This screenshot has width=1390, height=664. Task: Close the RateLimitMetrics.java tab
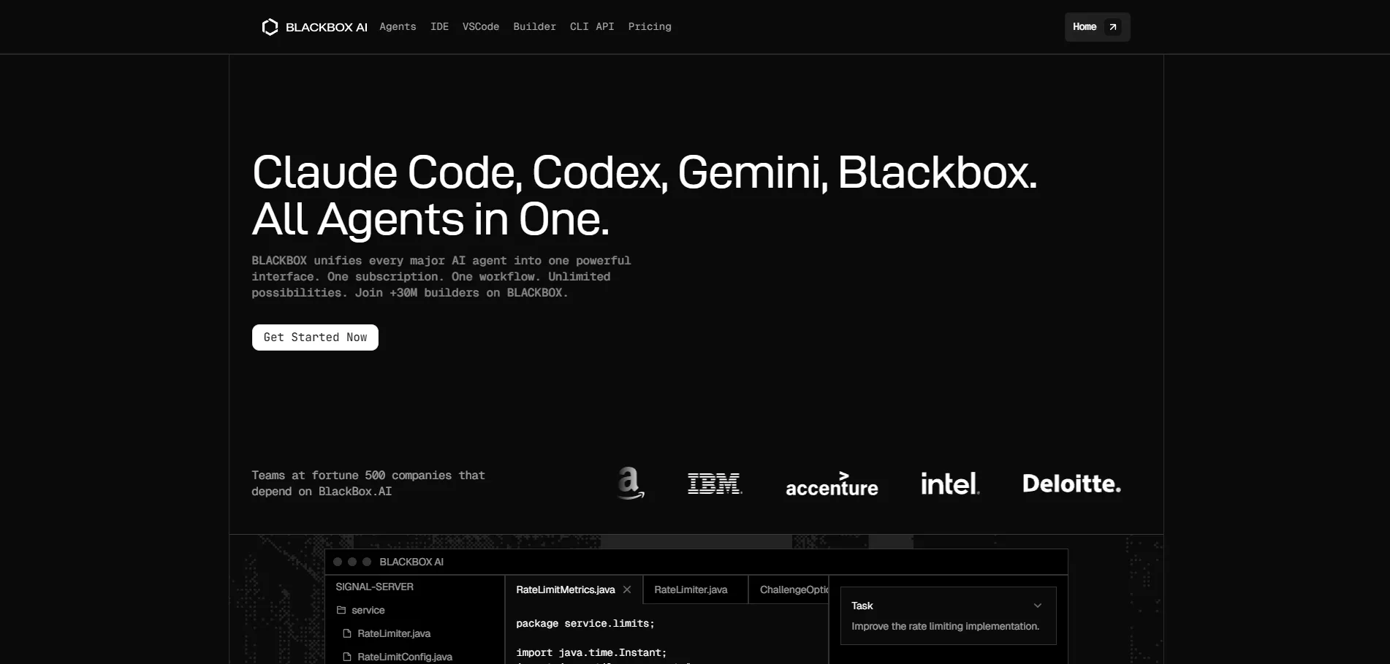(x=627, y=589)
